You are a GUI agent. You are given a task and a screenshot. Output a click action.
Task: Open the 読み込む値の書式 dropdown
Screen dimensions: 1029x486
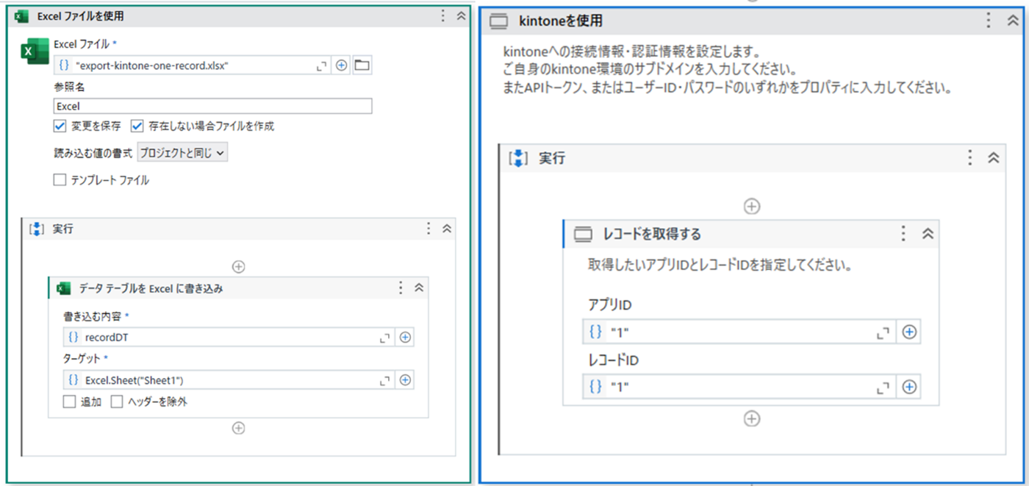(183, 153)
